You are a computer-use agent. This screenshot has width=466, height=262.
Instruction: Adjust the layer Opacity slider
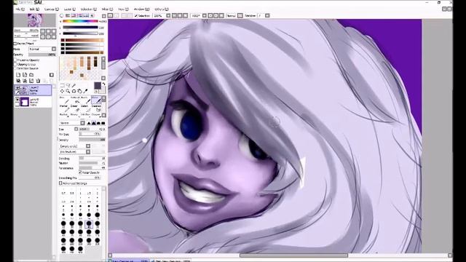(x=42, y=55)
